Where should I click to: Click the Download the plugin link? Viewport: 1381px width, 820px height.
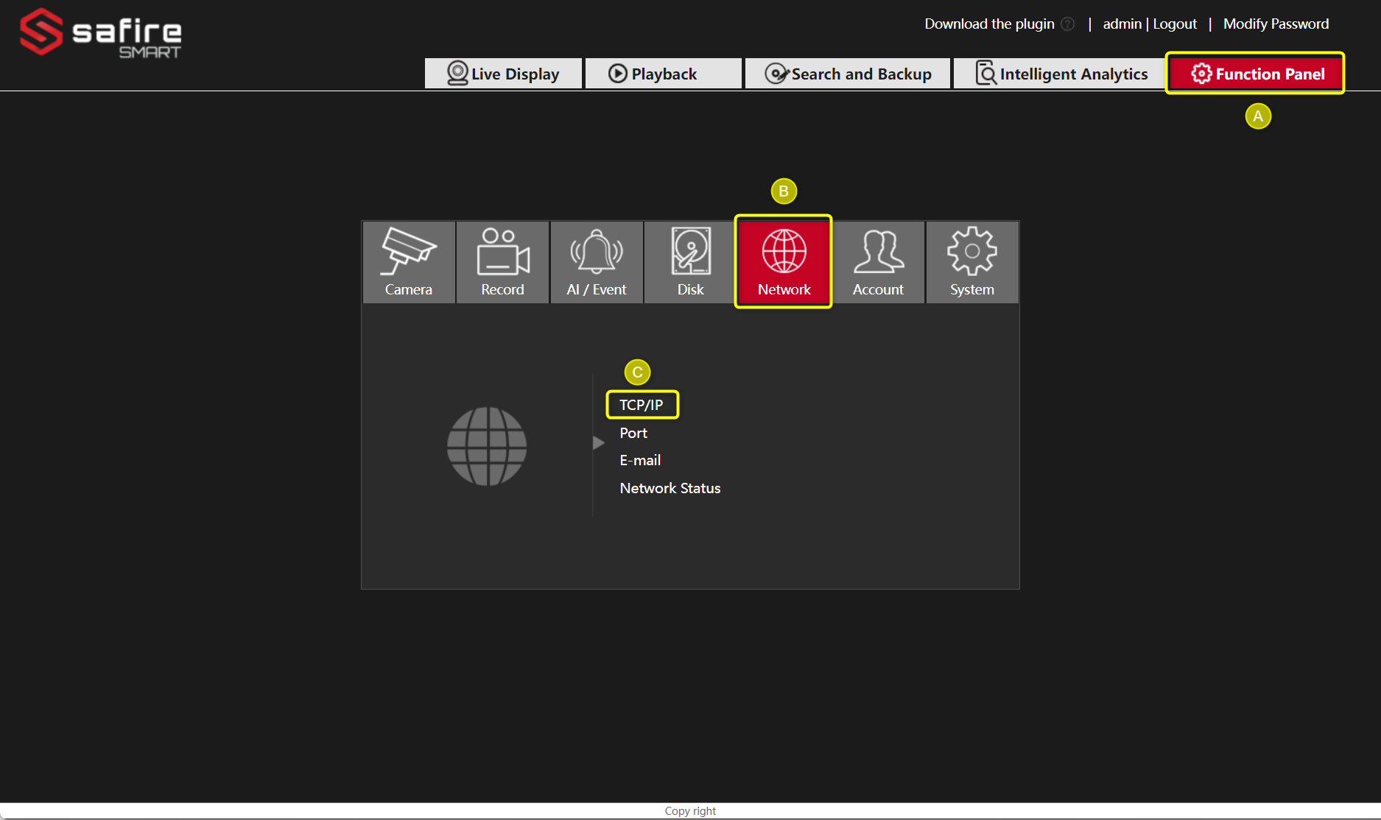989,24
